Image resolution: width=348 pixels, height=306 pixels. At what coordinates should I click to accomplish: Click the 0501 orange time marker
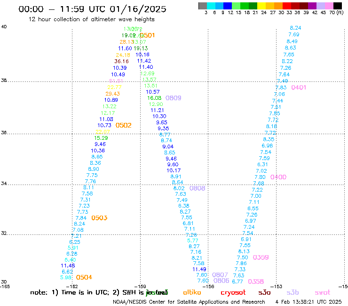coord(148,35)
